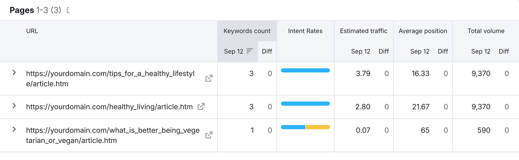Click the info icon beside Pages heading

(68, 10)
